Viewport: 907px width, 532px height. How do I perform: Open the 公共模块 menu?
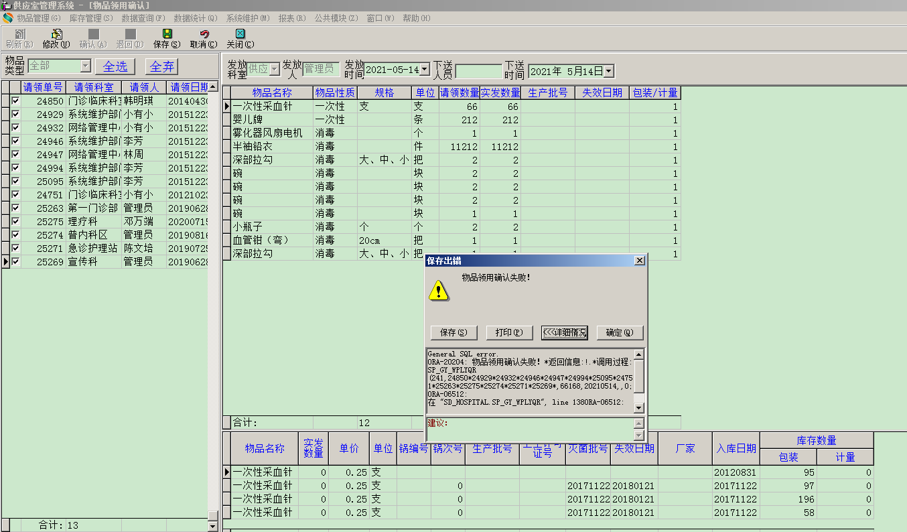point(336,18)
